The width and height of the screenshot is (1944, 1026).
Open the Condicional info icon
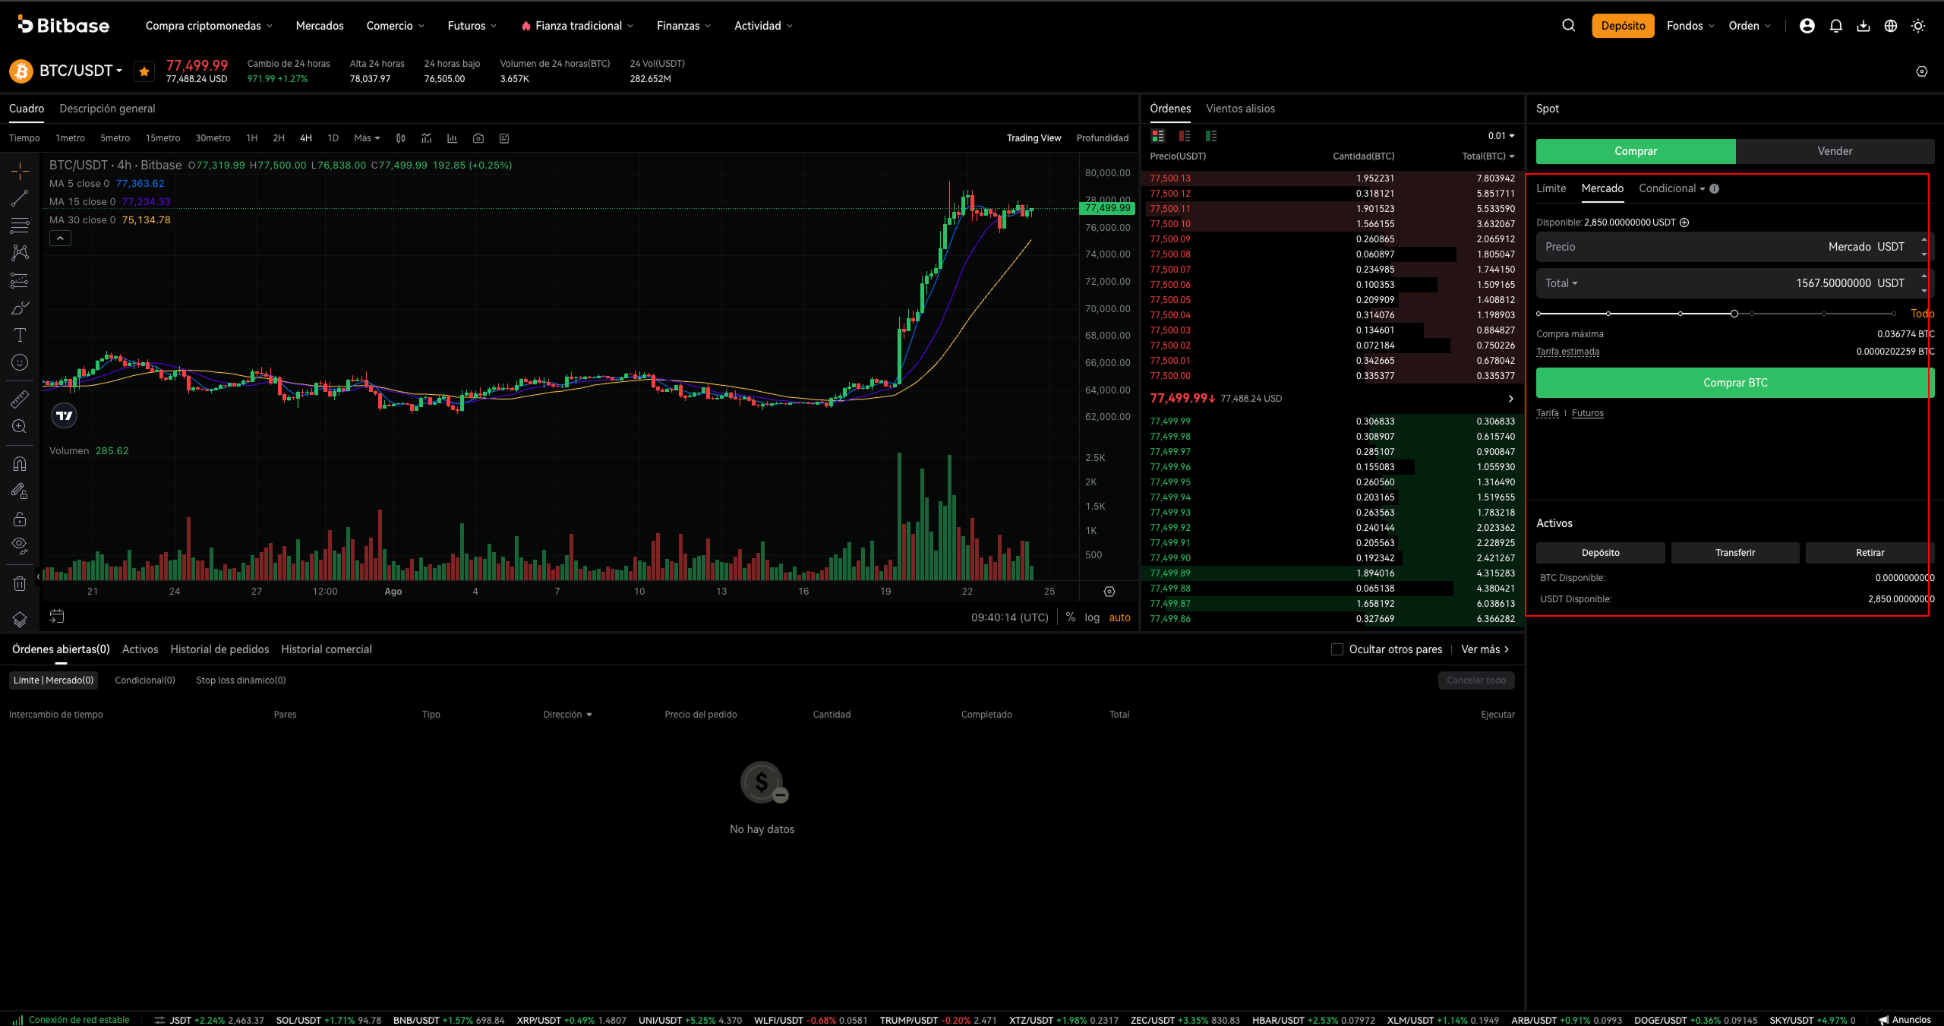(1715, 189)
